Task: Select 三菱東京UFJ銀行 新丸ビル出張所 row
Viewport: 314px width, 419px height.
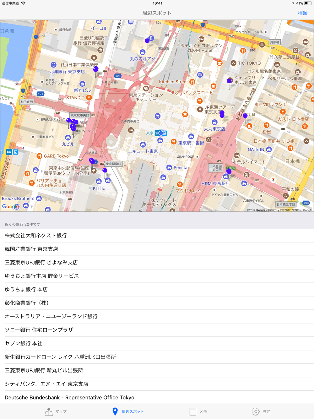Action: (157, 371)
